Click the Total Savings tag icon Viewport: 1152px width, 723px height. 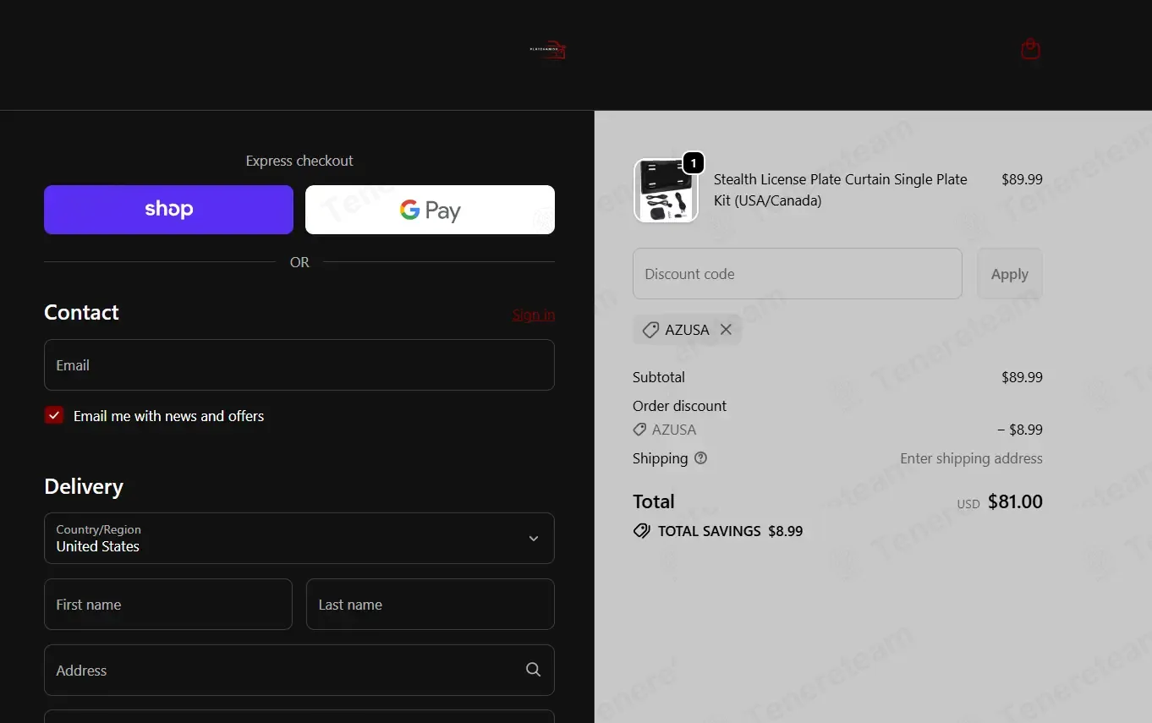tap(642, 531)
